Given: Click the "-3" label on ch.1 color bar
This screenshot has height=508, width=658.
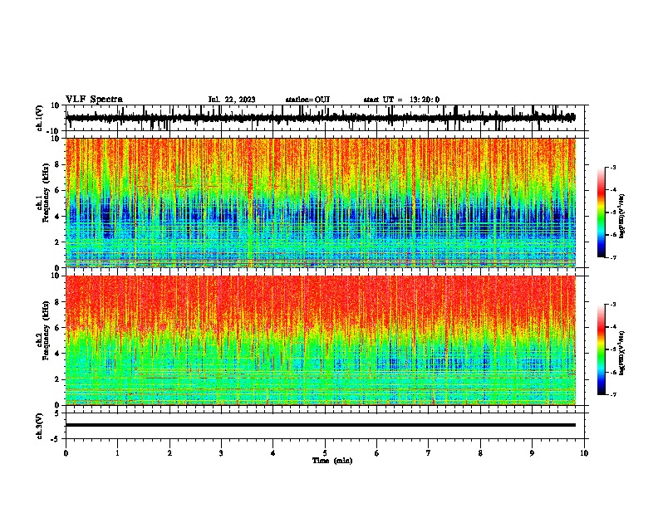Looking at the screenshot, I should [612, 167].
